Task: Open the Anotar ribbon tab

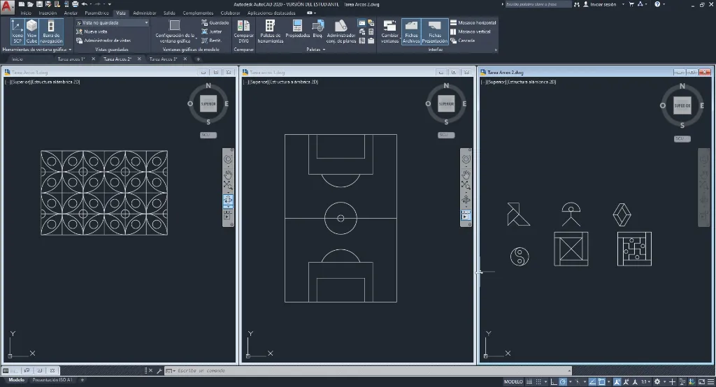Action: pos(71,13)
